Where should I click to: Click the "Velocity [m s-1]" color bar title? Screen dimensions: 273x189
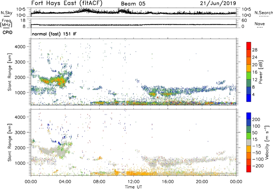tap(267, 142)
